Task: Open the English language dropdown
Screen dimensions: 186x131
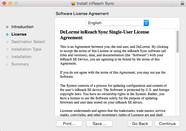Action: pyautogui.click(x=117, y=23)
